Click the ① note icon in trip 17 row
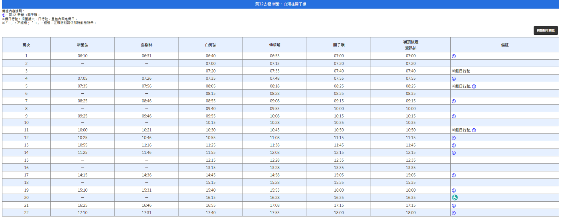 (454, 175)
